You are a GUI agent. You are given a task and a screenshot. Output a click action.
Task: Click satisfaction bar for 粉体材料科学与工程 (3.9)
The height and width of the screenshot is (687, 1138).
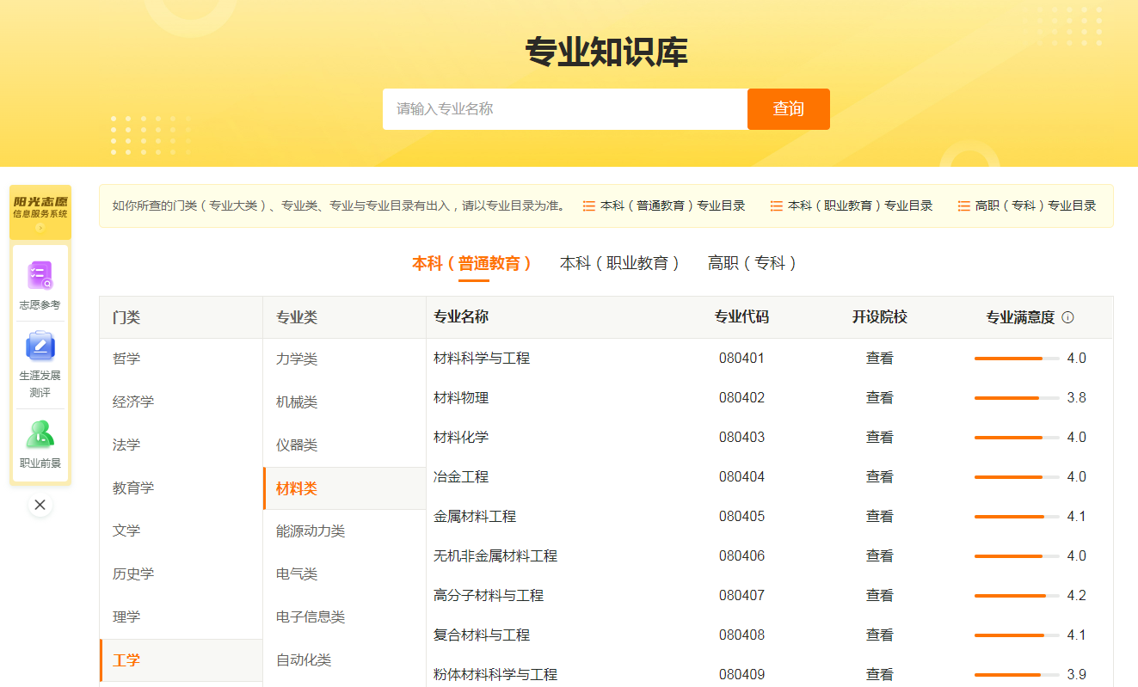[x=1017, y=675]
